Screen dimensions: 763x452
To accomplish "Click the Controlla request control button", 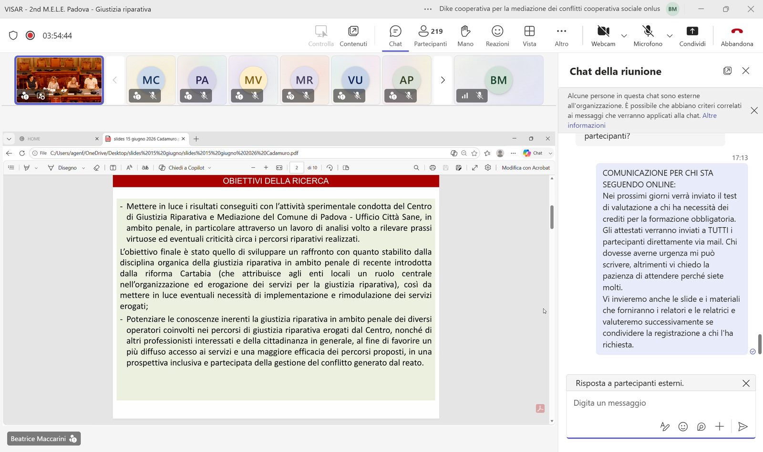I will [x=321, y=36].
